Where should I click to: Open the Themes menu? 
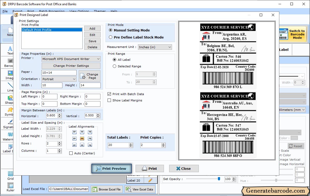click(x=100, y=11)
